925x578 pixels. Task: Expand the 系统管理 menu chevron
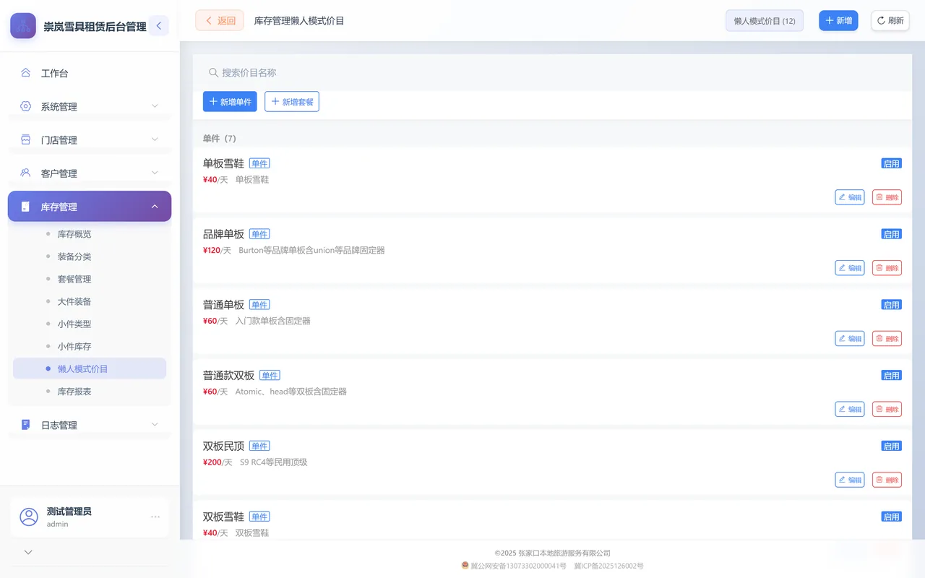[x=155, y=106]
